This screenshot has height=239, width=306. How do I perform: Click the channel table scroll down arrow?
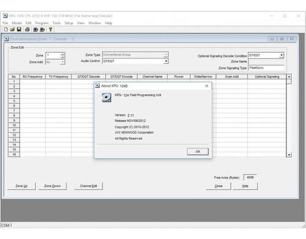pos(289,155)
